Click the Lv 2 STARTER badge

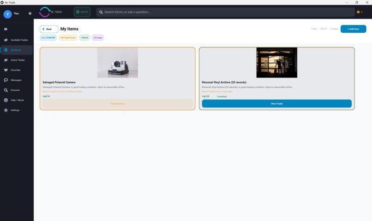pyautogui.click(x=48, y=38)
